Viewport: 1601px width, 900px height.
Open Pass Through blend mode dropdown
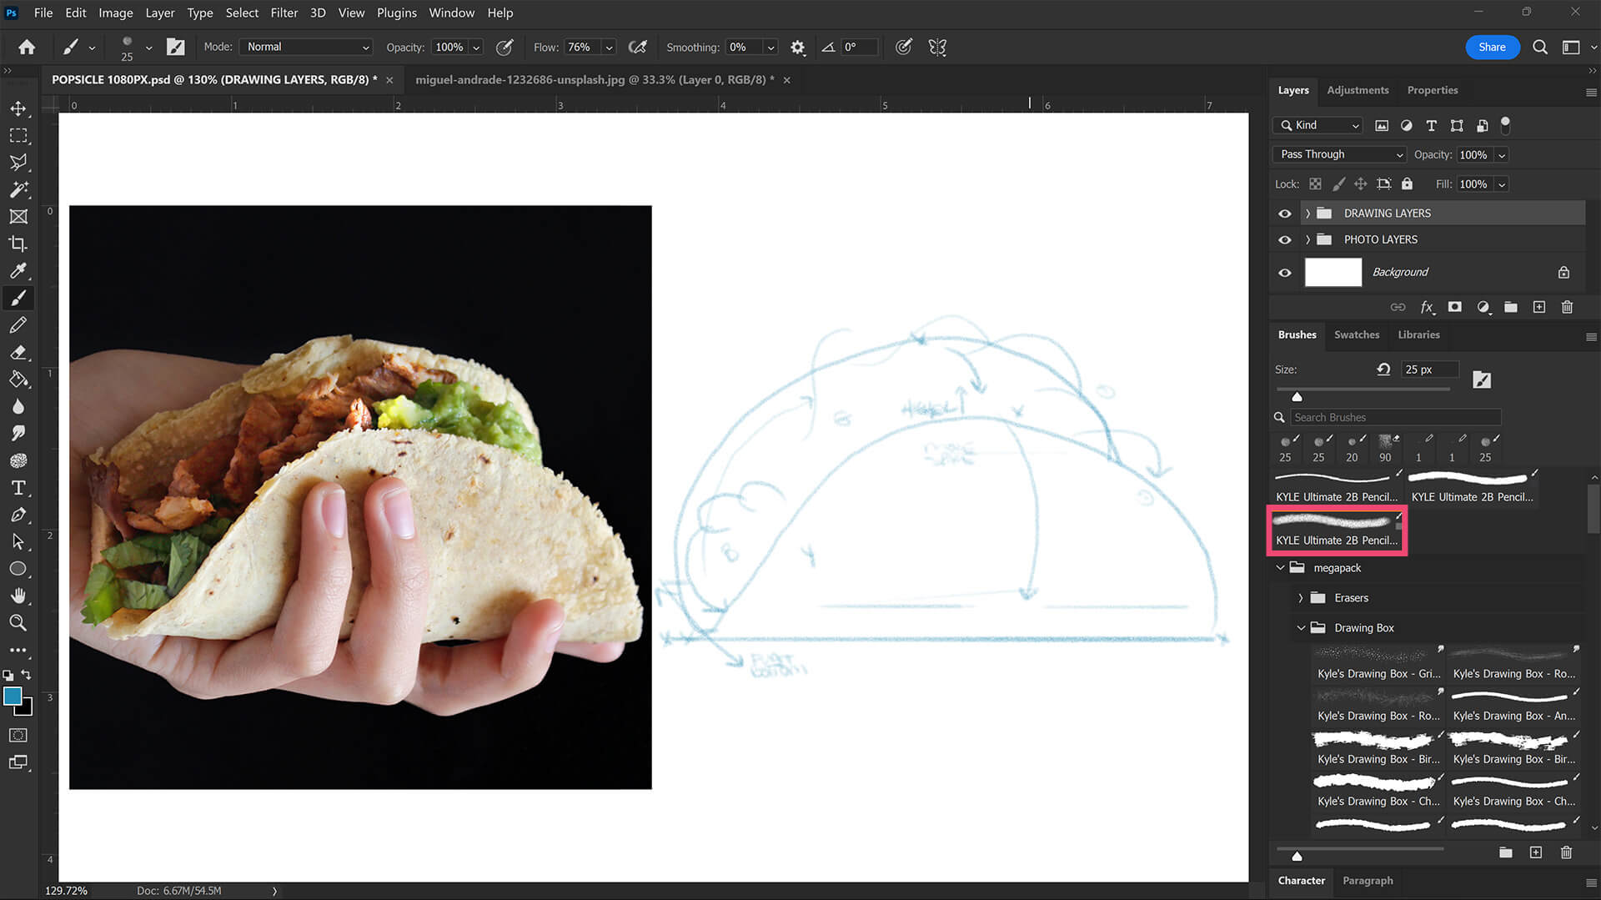pos(1340,154)
